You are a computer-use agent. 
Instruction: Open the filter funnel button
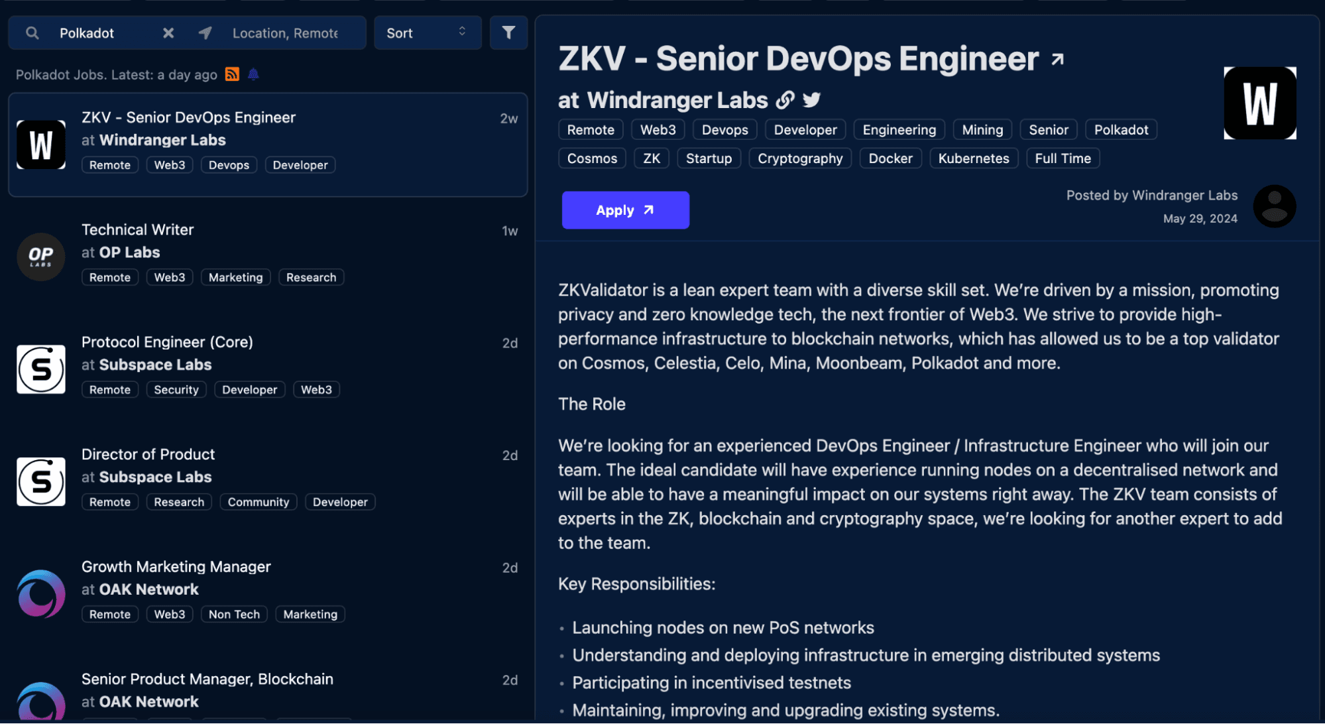click(x=508, y=33)
